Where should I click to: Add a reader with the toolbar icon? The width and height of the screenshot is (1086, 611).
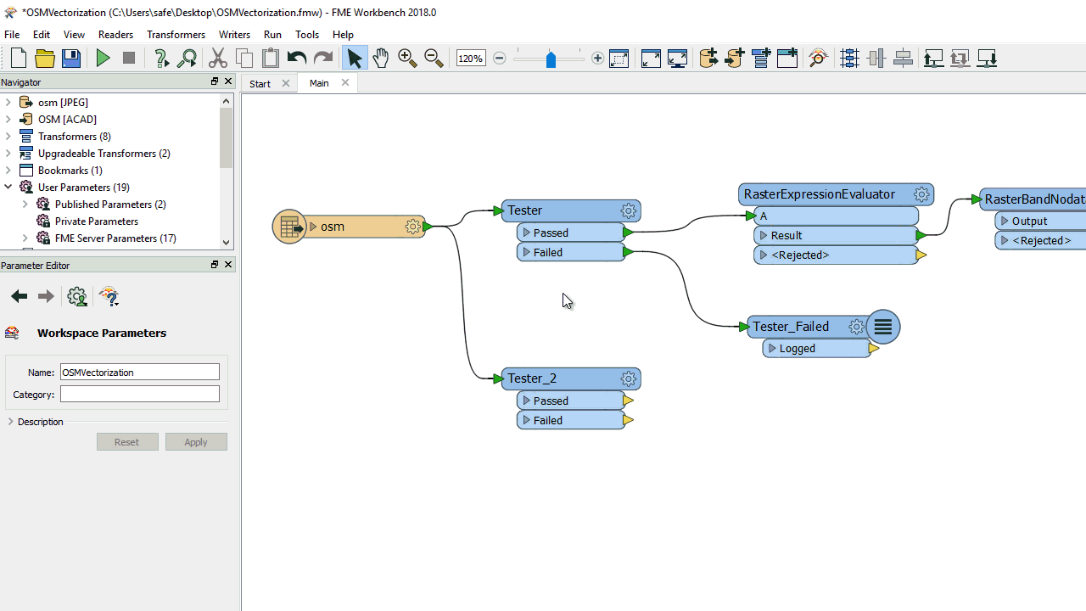pyautogui.click(x=708, y=59)
